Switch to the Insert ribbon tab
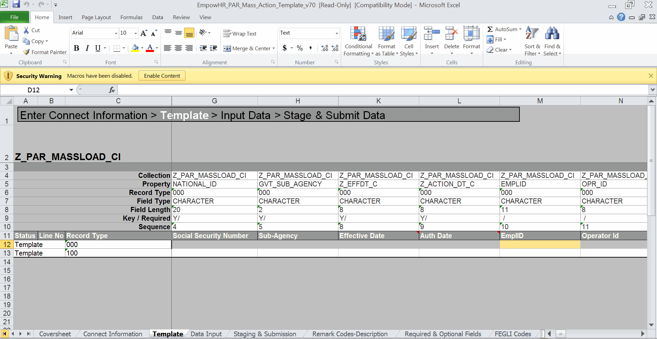The image size is (657, 339). (65, 17)
